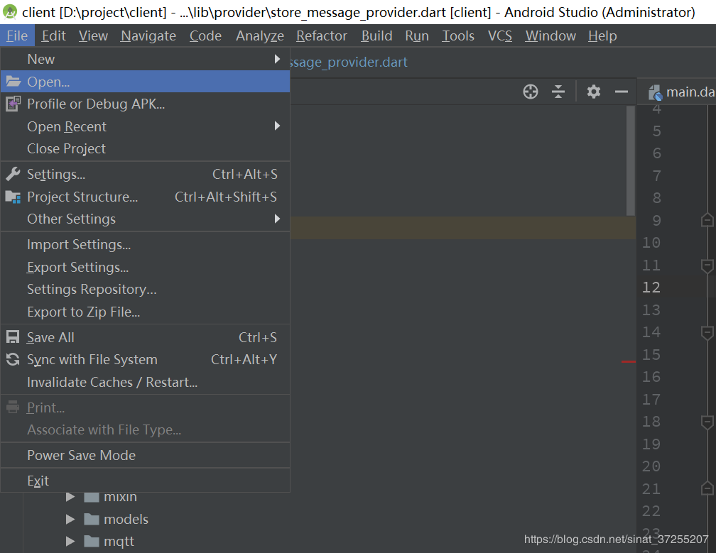This screenshot has height=553, width=716.
Task: Click the Sync with File System icon
Action: coord(13,359)
